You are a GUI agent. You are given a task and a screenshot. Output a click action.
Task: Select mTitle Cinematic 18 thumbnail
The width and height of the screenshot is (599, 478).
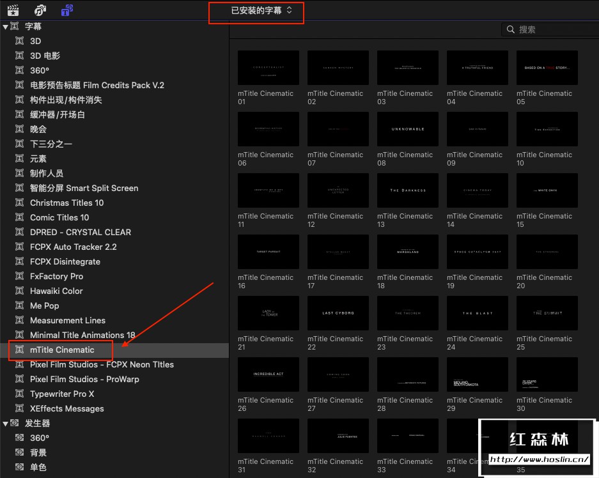point(408,252)
